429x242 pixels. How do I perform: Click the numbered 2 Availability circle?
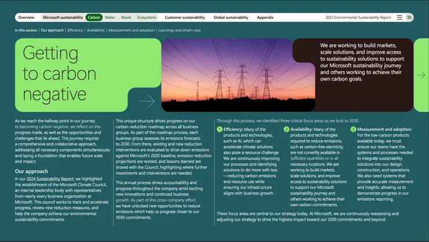(x=286, y=129)
